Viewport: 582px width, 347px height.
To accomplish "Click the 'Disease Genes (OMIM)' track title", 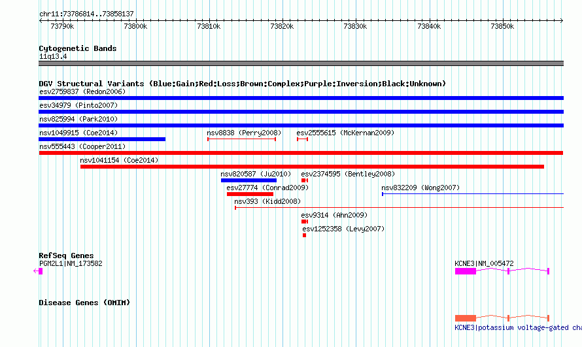I will point(84,303).
